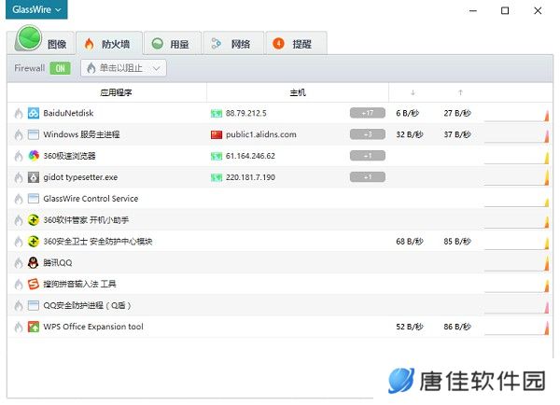Block gidot typesetter.exe with flame icon

pyautogui.click(x=19, y=177)
